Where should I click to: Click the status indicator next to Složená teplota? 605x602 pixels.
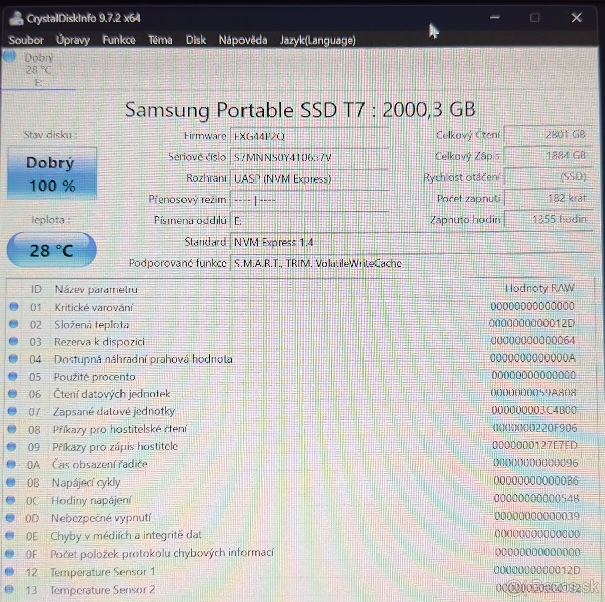pos(14,324)
